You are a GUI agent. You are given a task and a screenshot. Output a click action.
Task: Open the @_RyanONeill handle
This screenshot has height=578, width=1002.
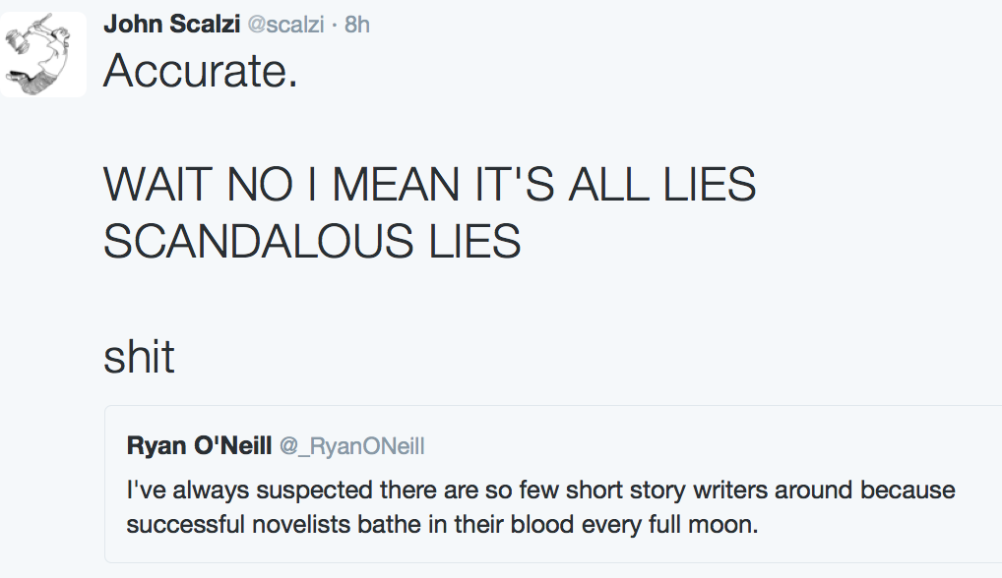pyautogui.click(x=352, y=447)
